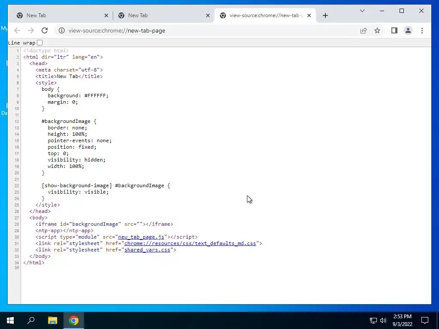Image resolution: width=439 pixels, height=329 pixels.
Task: Switch to the second New Tab
Action: pyautogui.click(x=164, y=15)
